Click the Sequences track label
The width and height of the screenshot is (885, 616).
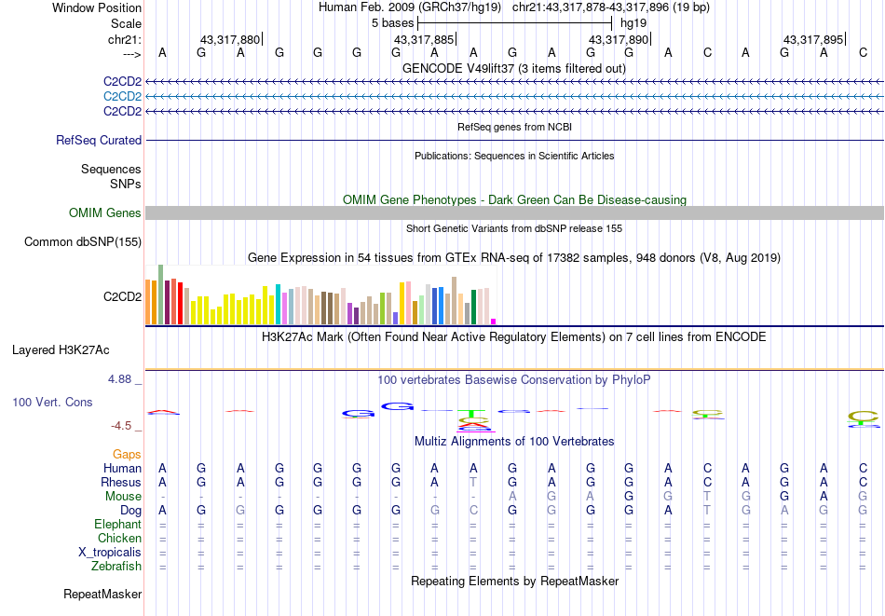[x=111, y=169]
